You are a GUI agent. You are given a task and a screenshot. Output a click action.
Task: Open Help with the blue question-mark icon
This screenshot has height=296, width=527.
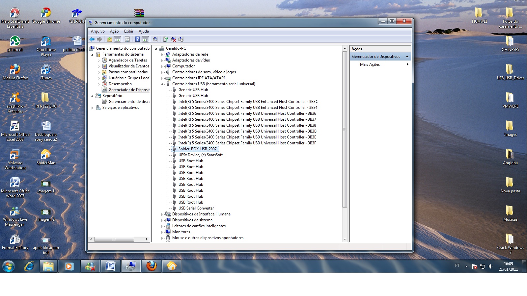[138, 39]
